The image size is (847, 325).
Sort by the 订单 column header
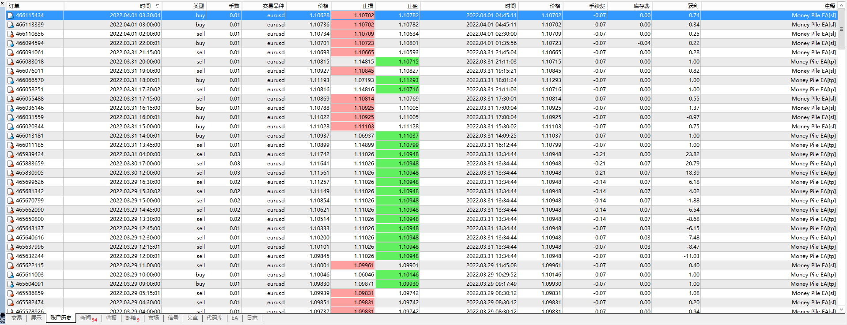click(x=35, y=6)
